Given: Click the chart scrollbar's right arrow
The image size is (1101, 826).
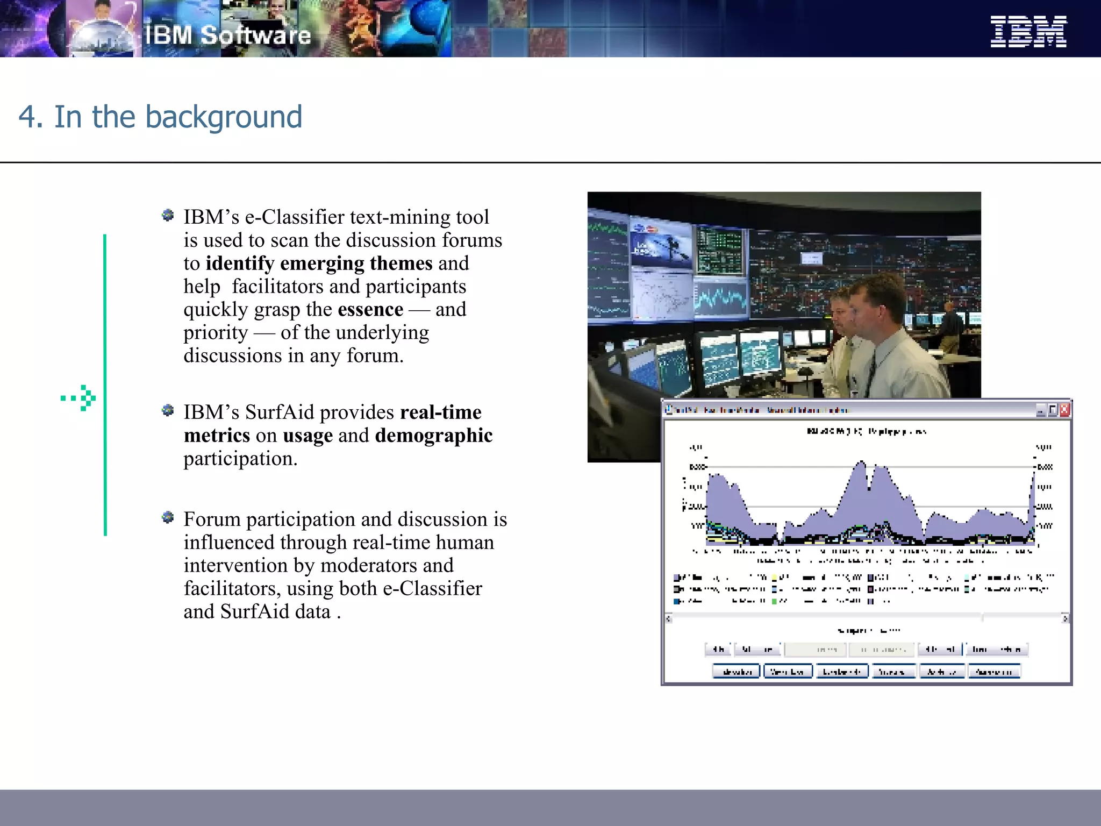Looking at the screenshot, I should point(1064,618).
